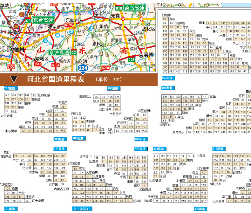251x213 pixels.
Task: Click the red G220 road shield
Action: point(106,68)
